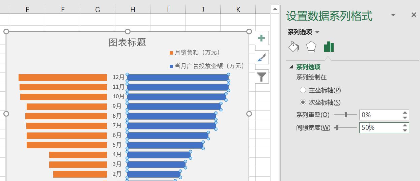This screenshot has height=181, width=420.
Task: Click the orange 4月 sales bar
Action: pos(78,155)
